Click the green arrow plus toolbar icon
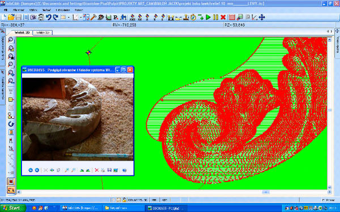Viewport: 340px width, 212px height. point(201,18)
